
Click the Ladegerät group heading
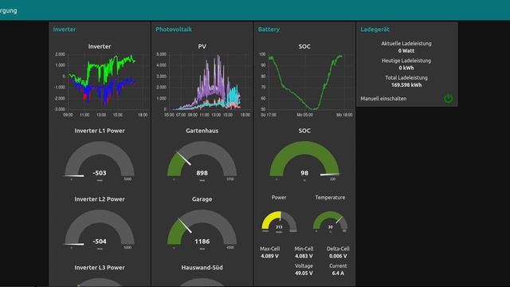pos(375,29)
